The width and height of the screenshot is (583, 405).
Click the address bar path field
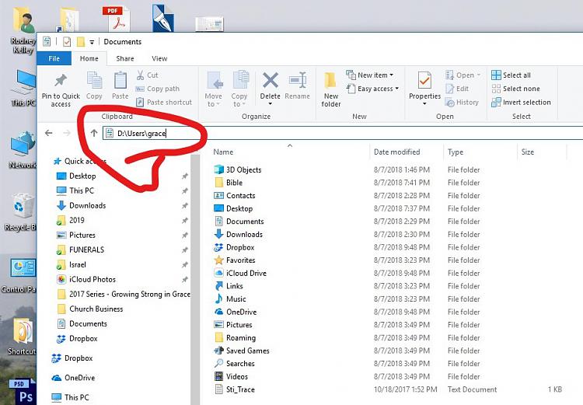click(x=342, y=133)
